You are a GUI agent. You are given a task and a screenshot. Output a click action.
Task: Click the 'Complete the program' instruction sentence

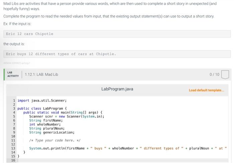tap(109, 16)
